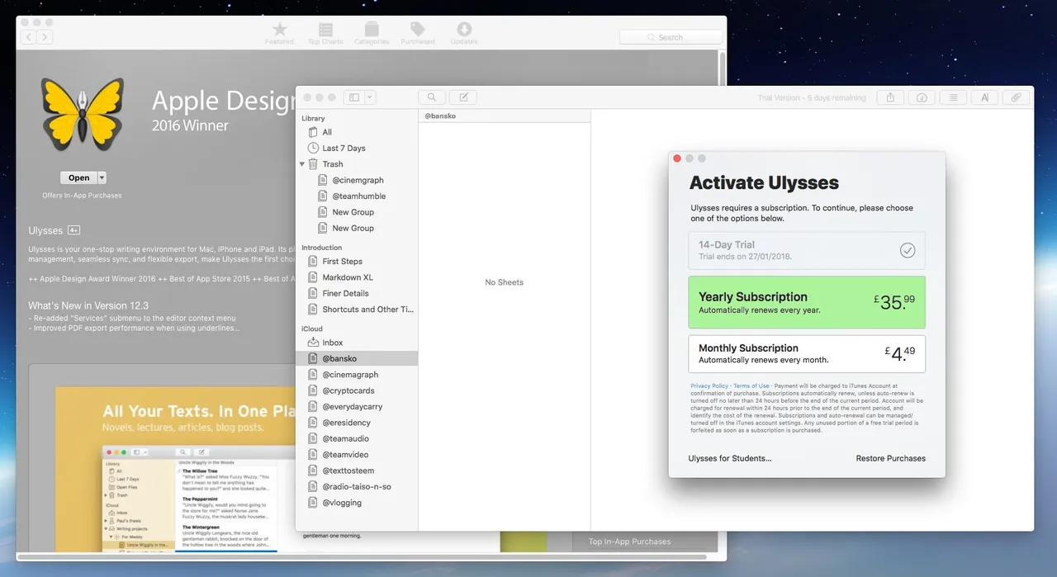Select the All library item
1057x577 pixels.
[x=357, y=132]
